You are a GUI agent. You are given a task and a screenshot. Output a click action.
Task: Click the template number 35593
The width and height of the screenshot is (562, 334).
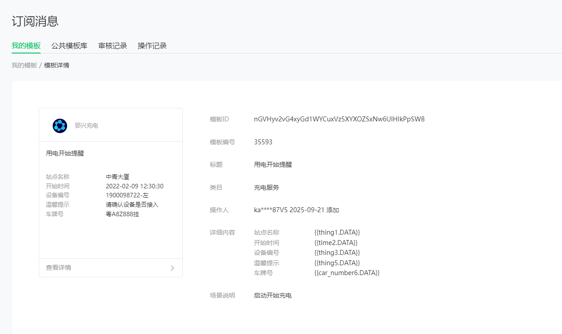[x=263, y=142]
